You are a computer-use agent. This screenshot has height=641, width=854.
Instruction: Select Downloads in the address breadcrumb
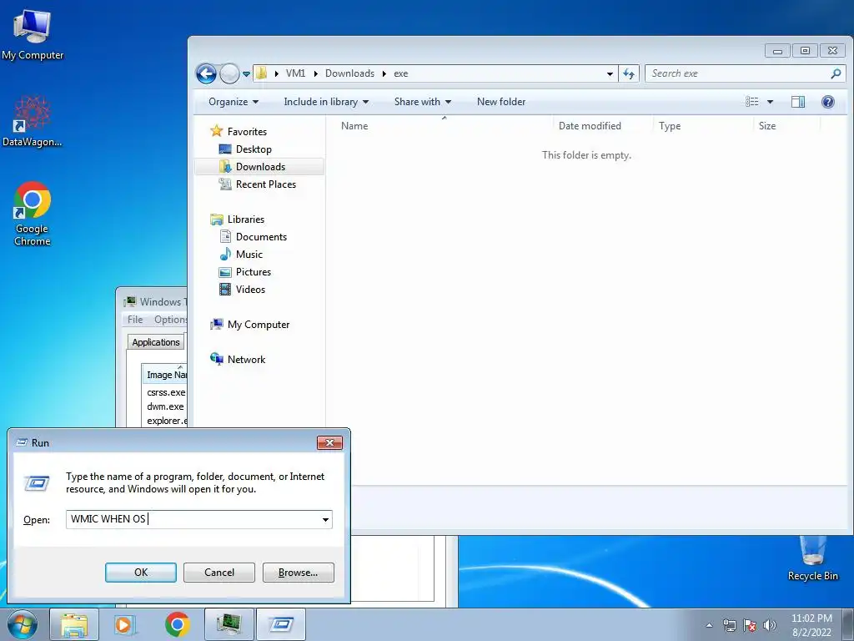[x=349, y=73]
